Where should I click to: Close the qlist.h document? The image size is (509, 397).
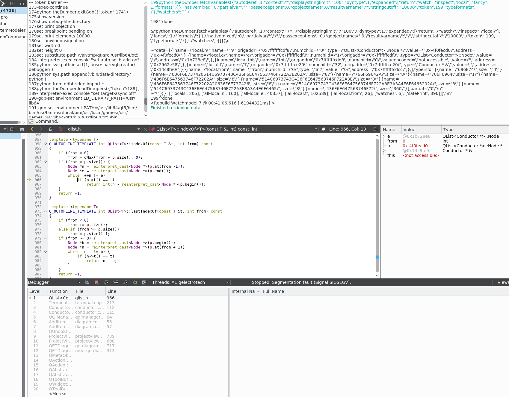tap(145, 129)
